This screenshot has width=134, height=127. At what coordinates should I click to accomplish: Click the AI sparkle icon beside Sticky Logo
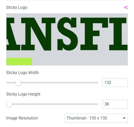tap(126, 8)
